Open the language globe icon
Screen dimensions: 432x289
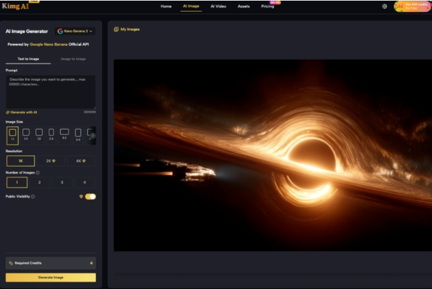point(384,6)
